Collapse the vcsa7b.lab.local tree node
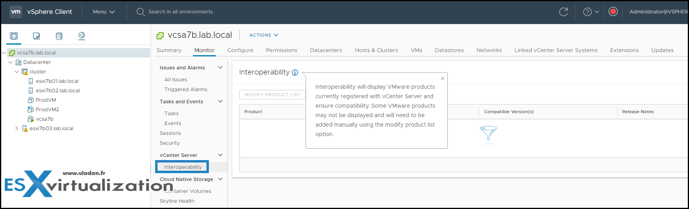689x209 pixels. click(4, 53)
